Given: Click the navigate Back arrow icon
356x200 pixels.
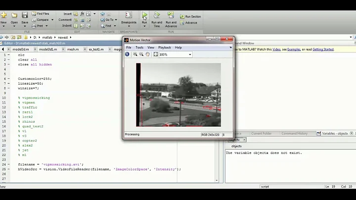Looking at the screenshot, I should pyautogui.click(x=103, y=14).
